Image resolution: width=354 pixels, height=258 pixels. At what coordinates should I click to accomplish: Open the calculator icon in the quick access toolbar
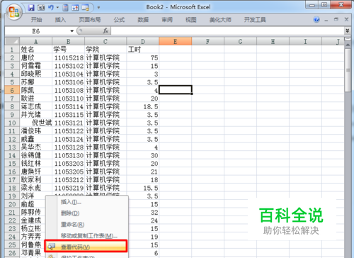pyautogui.click(x=65, y=8)
